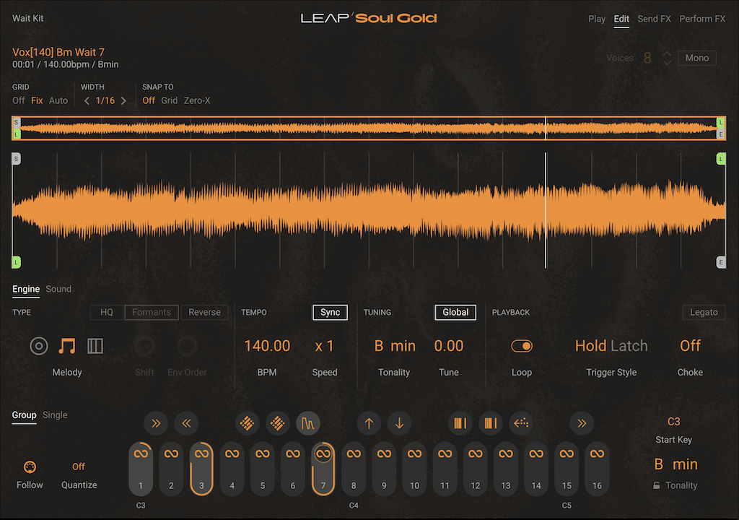Toggle Reverse playback
The height and width of the screenshot is (520, 739).
(x=204, y=313)
